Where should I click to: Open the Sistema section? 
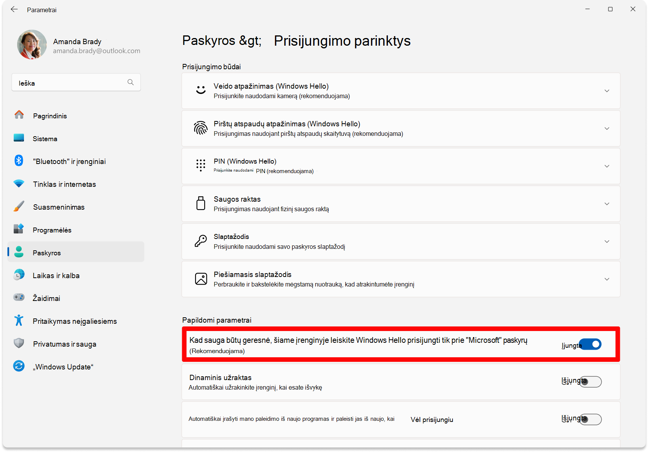coord(76,138)
